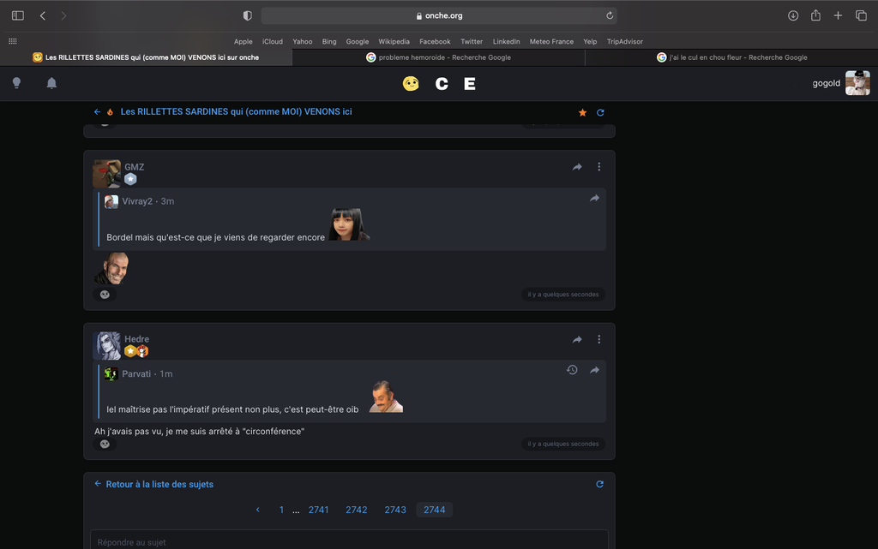Click the onche.org address bar

tap(439, 15)
